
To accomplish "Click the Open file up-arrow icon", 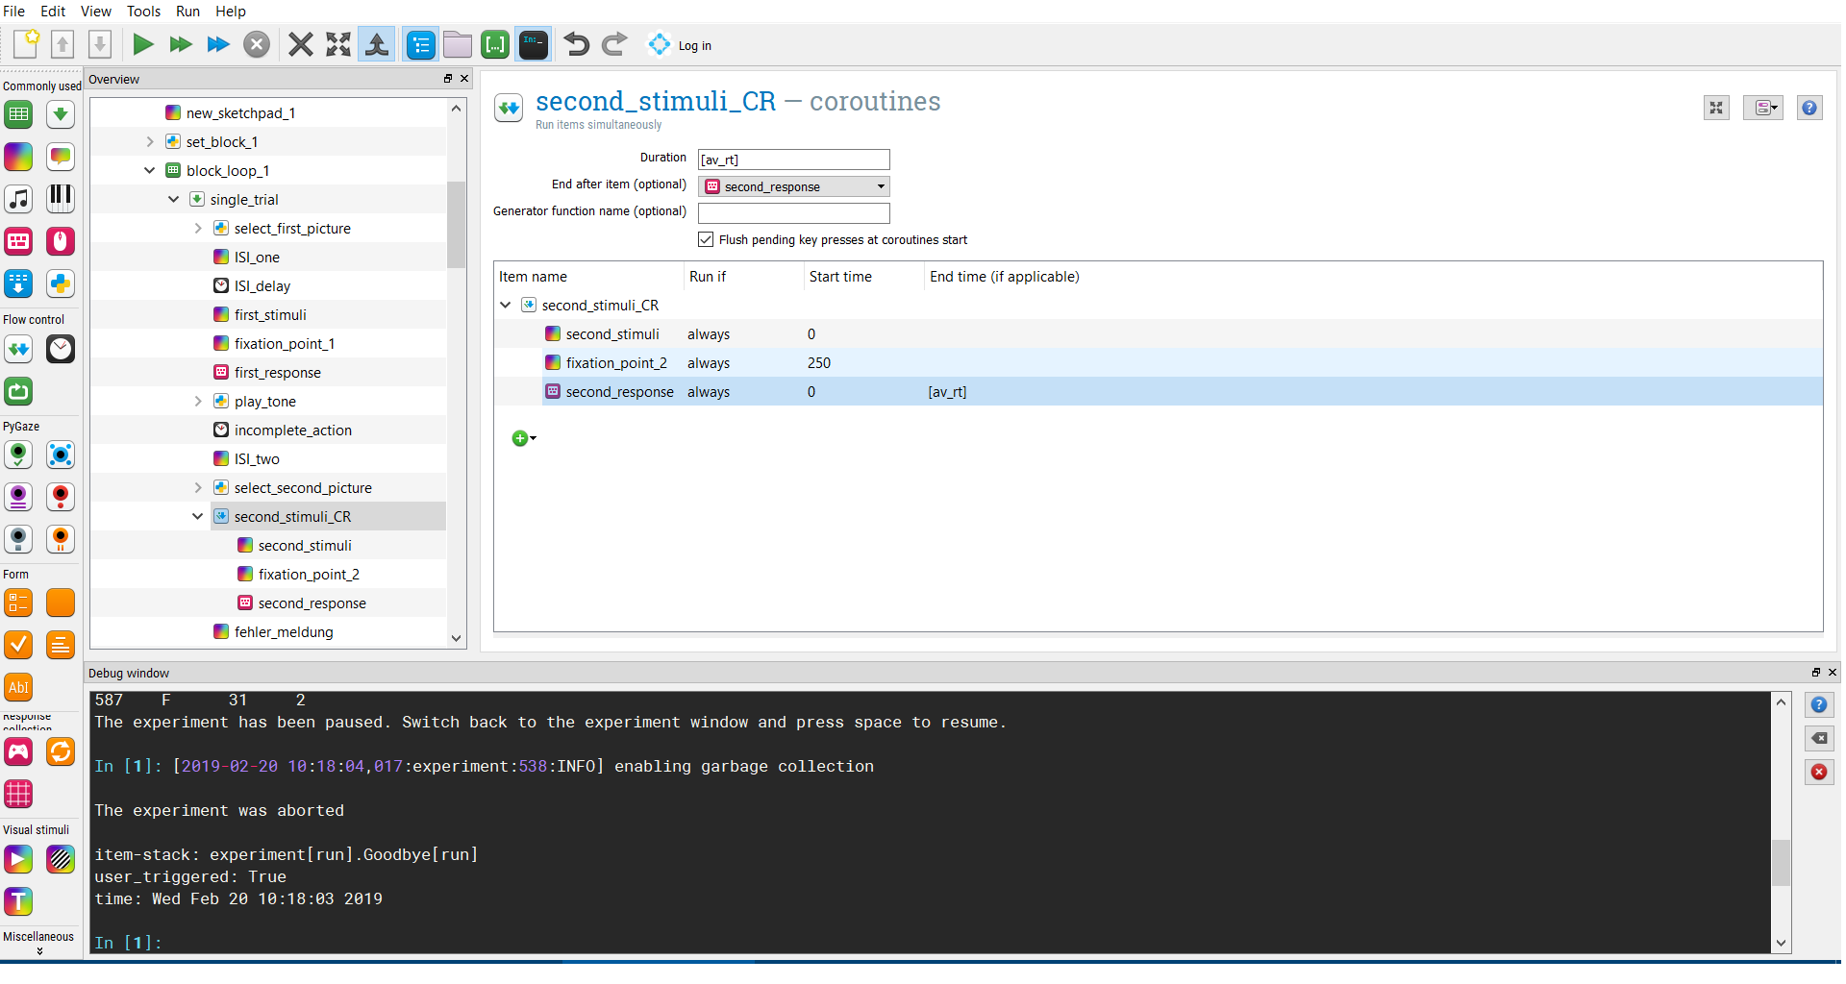I will click(x=62, y=44).
